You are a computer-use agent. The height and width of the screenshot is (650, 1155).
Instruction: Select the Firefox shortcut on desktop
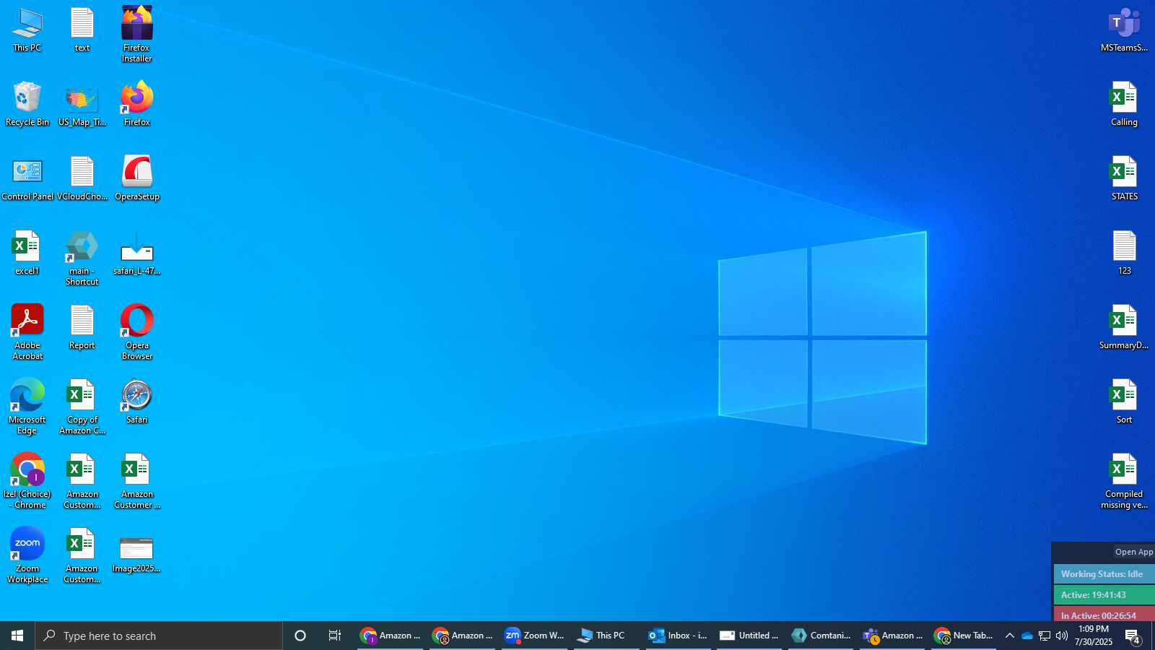pyautogui.click(x=137, y=105)
